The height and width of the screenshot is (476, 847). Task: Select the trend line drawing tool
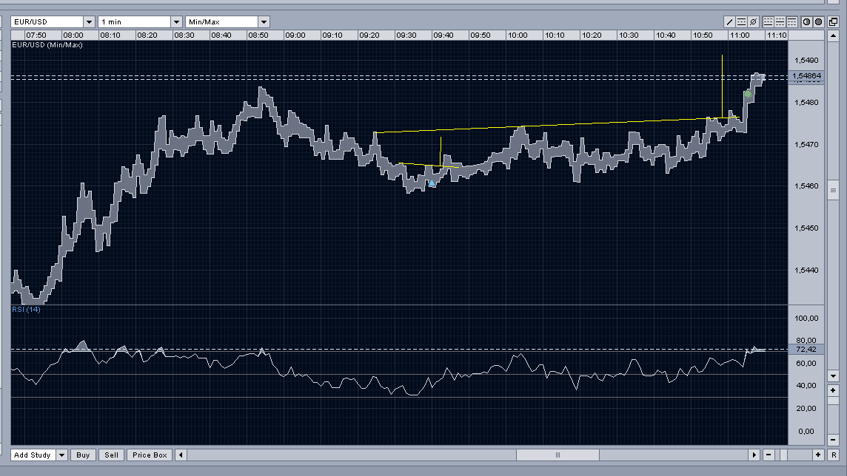pos(730,22)
